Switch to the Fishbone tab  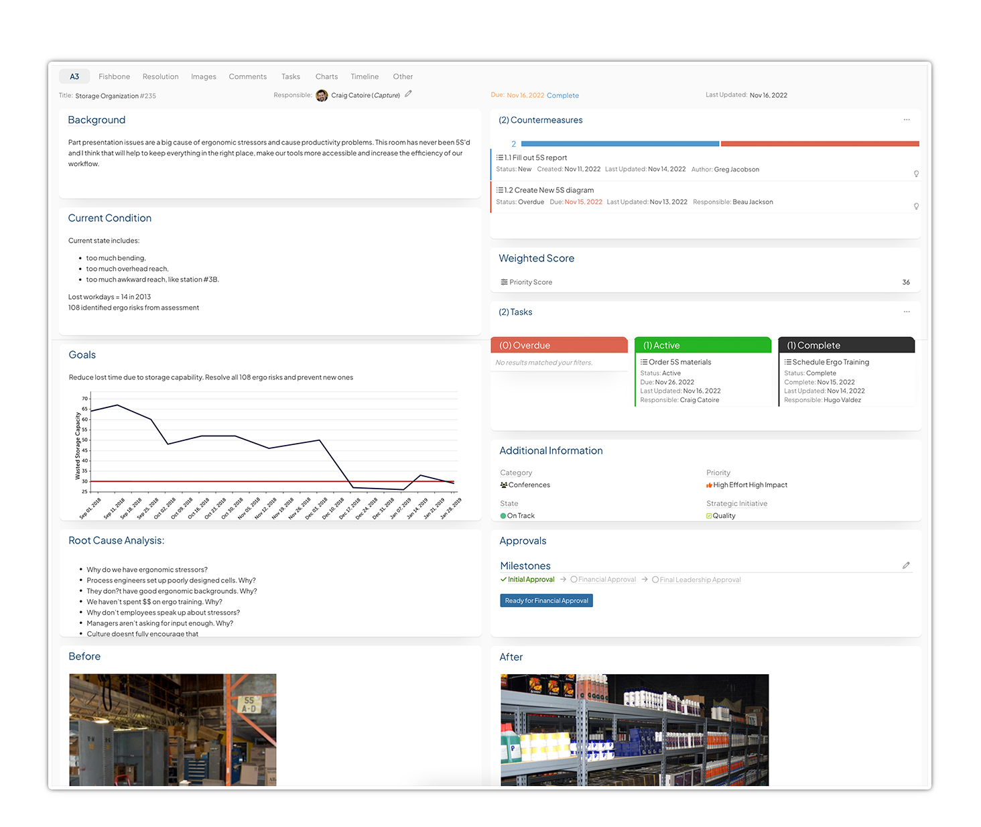(x=114, y=76)
